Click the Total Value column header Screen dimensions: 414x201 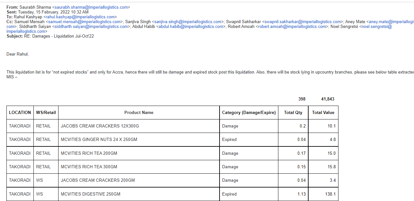pos(323,113)
